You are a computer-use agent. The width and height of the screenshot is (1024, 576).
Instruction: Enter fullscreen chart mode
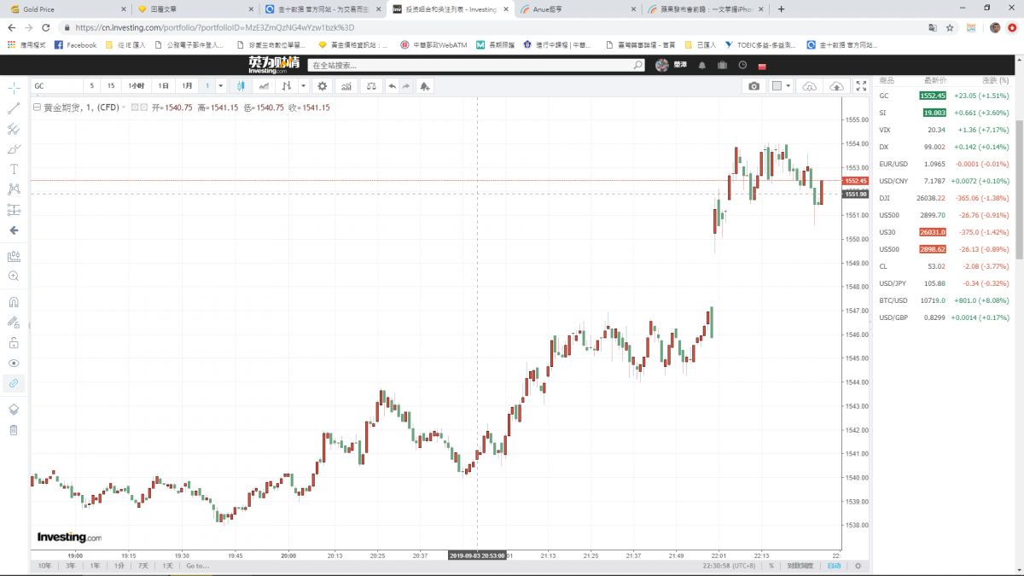point(861,86)
